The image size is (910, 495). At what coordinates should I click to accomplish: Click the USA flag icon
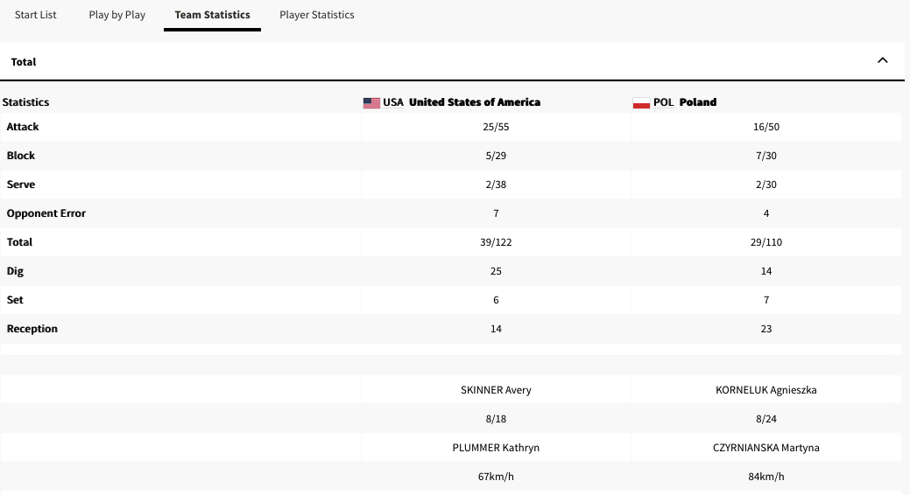[371, 102]
